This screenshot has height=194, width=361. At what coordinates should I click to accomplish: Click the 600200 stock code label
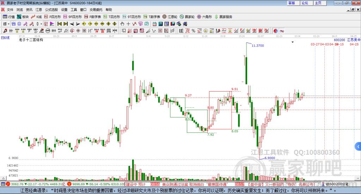[339, 40]
